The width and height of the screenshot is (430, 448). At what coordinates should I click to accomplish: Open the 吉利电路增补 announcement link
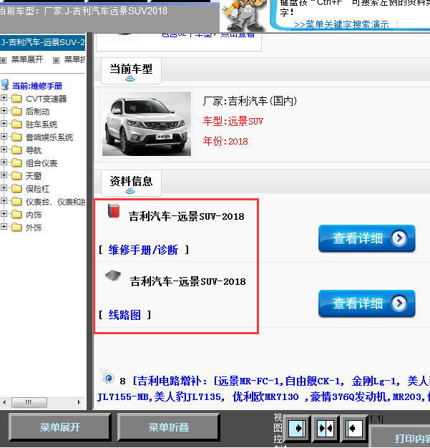(263, 389)
